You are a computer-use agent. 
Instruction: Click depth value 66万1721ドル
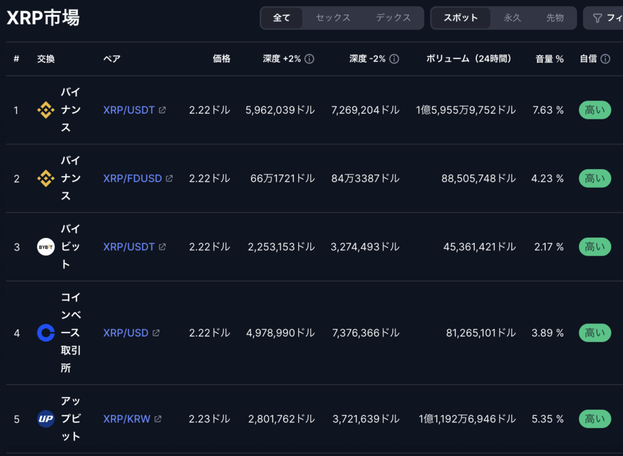click(x=282, y=178)
